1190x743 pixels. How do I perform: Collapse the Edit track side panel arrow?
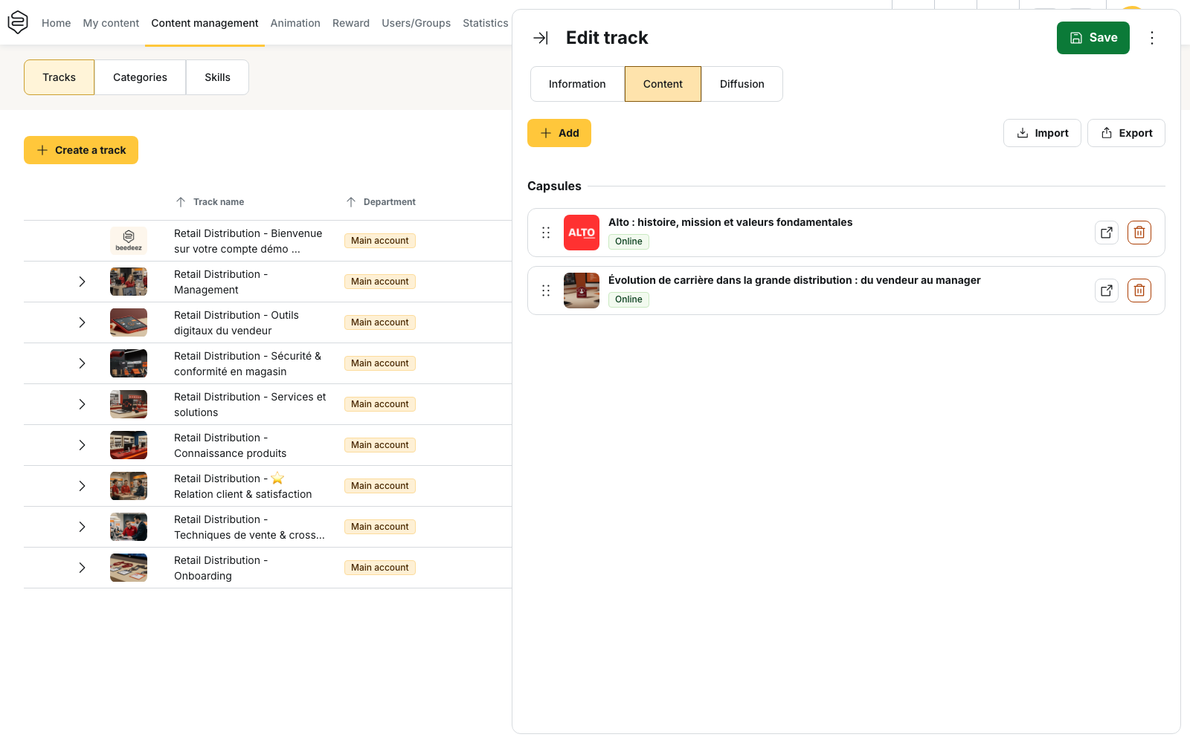point(541,38)
